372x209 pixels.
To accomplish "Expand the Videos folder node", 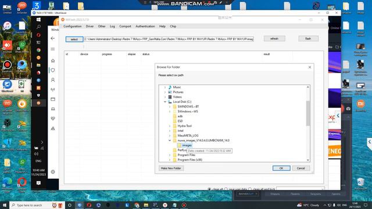I will (x=165, y=97).
